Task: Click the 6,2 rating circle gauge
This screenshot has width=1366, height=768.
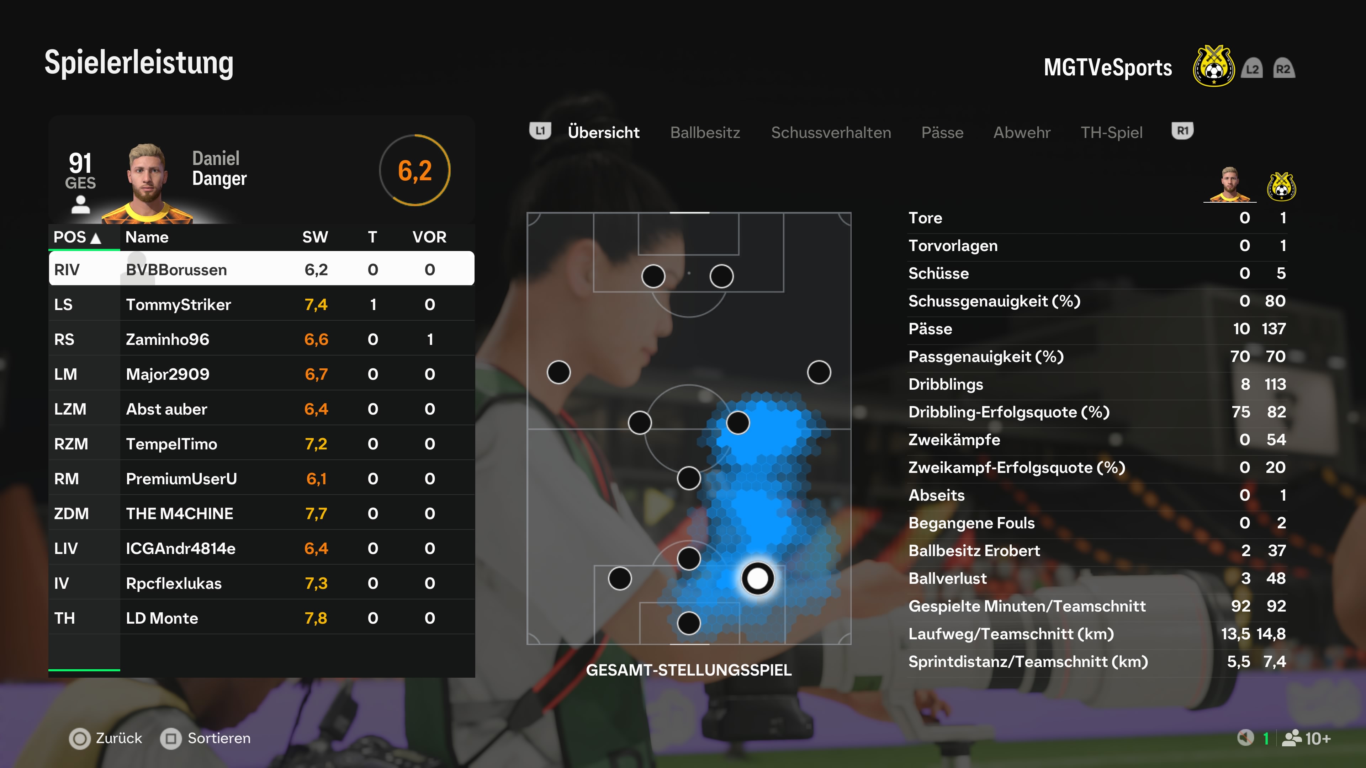Action: pos(415,170)
